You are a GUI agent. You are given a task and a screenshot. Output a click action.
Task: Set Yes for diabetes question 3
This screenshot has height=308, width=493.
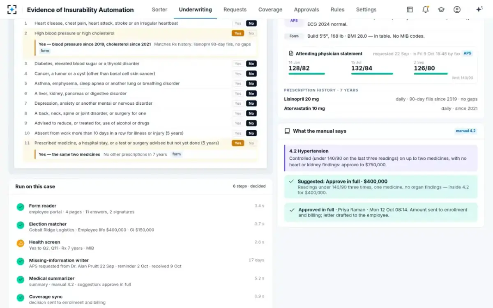tap(238, 64)
